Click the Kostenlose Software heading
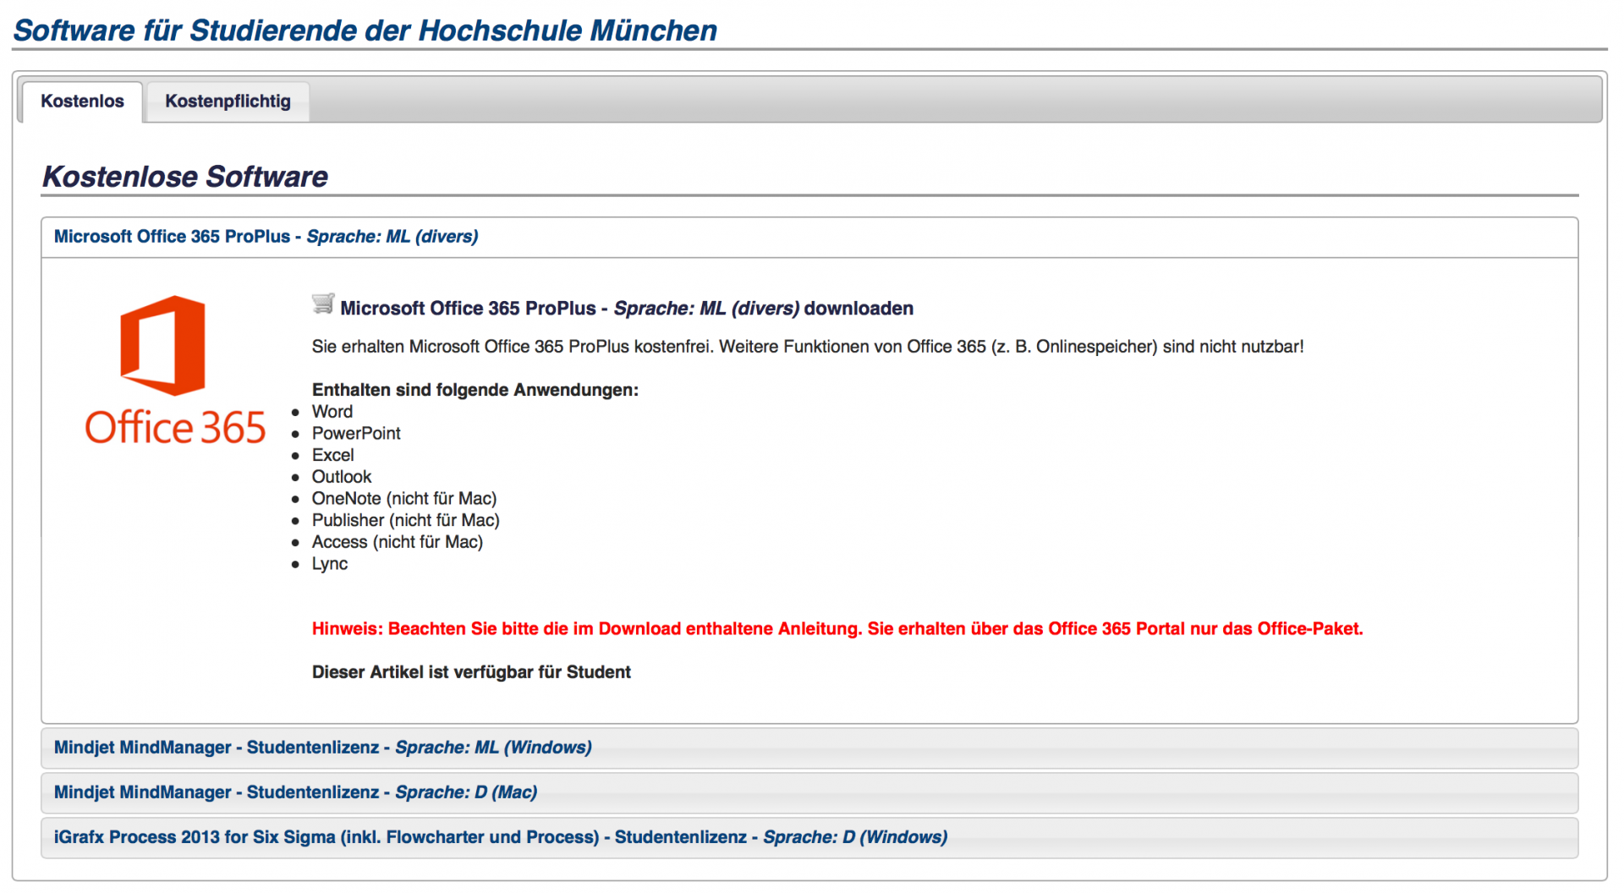1624x893 pixels. coord(185,177)
